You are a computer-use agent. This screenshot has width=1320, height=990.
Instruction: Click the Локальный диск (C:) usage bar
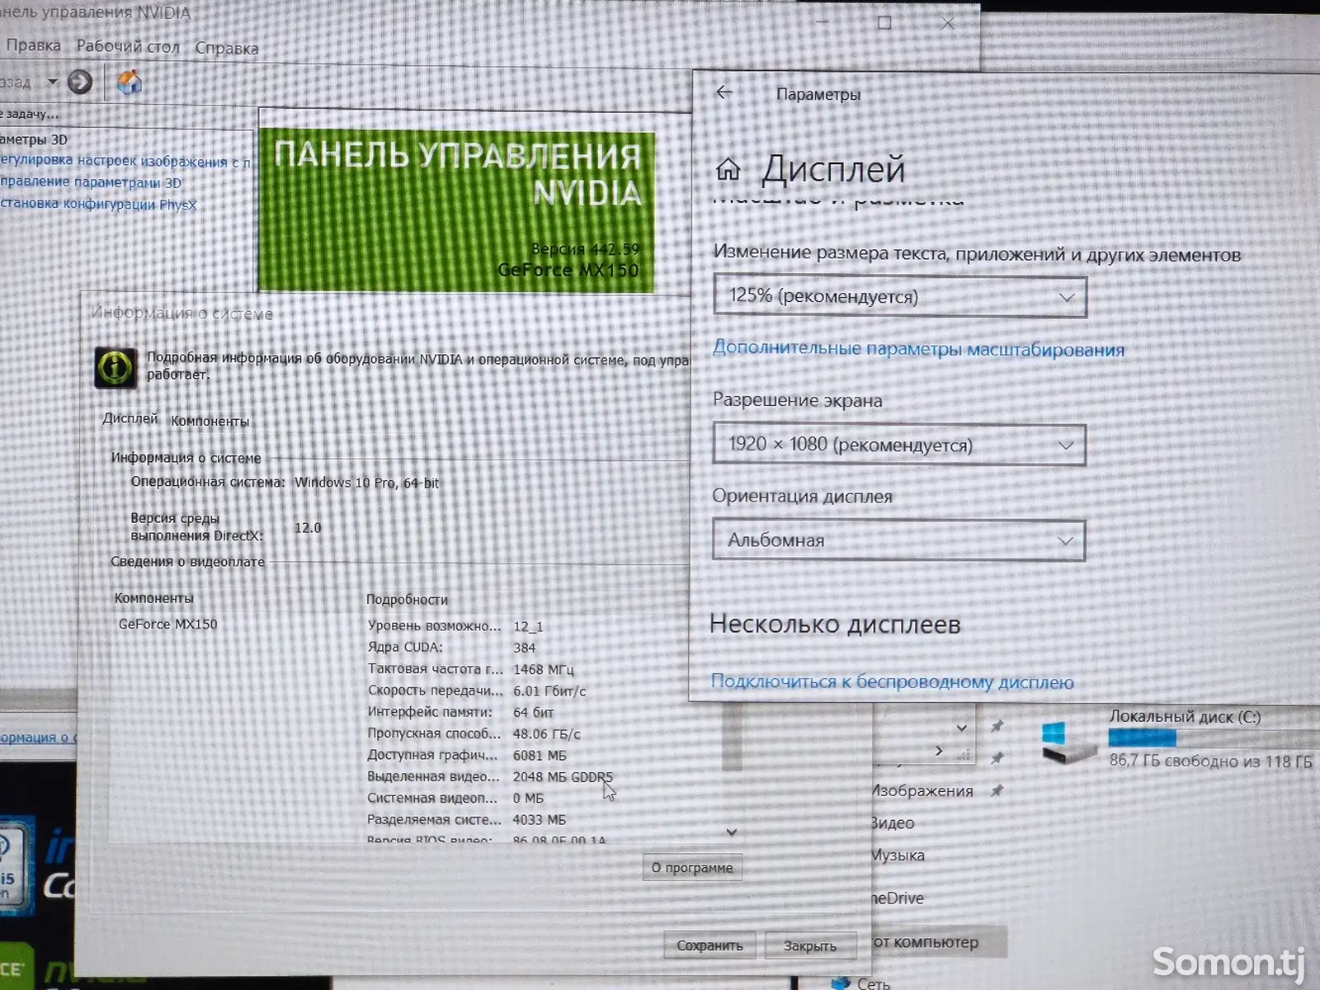1213,737
